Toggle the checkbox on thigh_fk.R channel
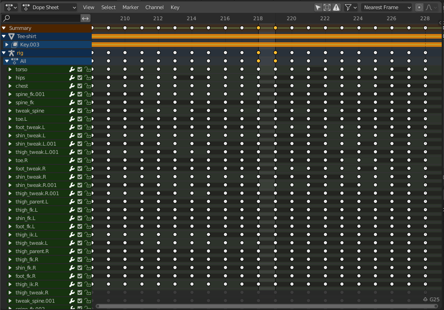The image size is (444, 310). (79, 259)
